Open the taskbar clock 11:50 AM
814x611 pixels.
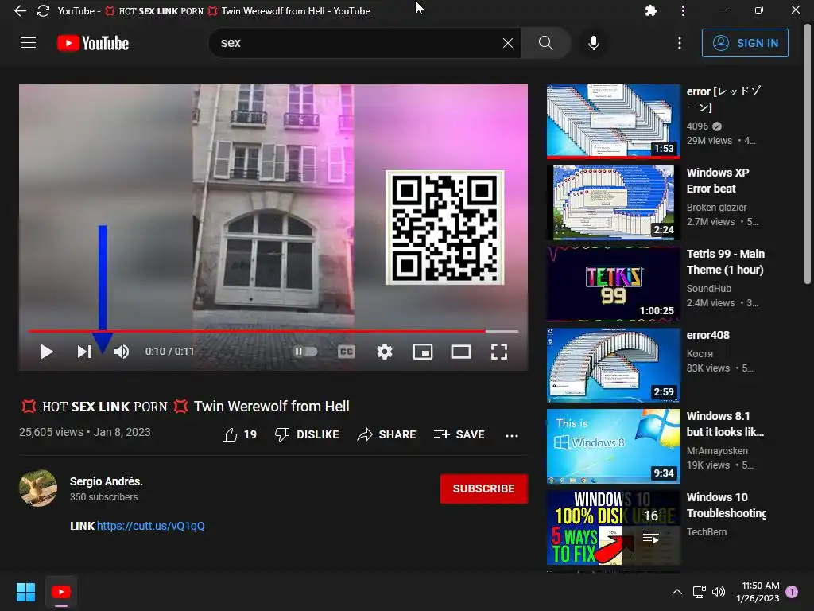tap(758, 592)
